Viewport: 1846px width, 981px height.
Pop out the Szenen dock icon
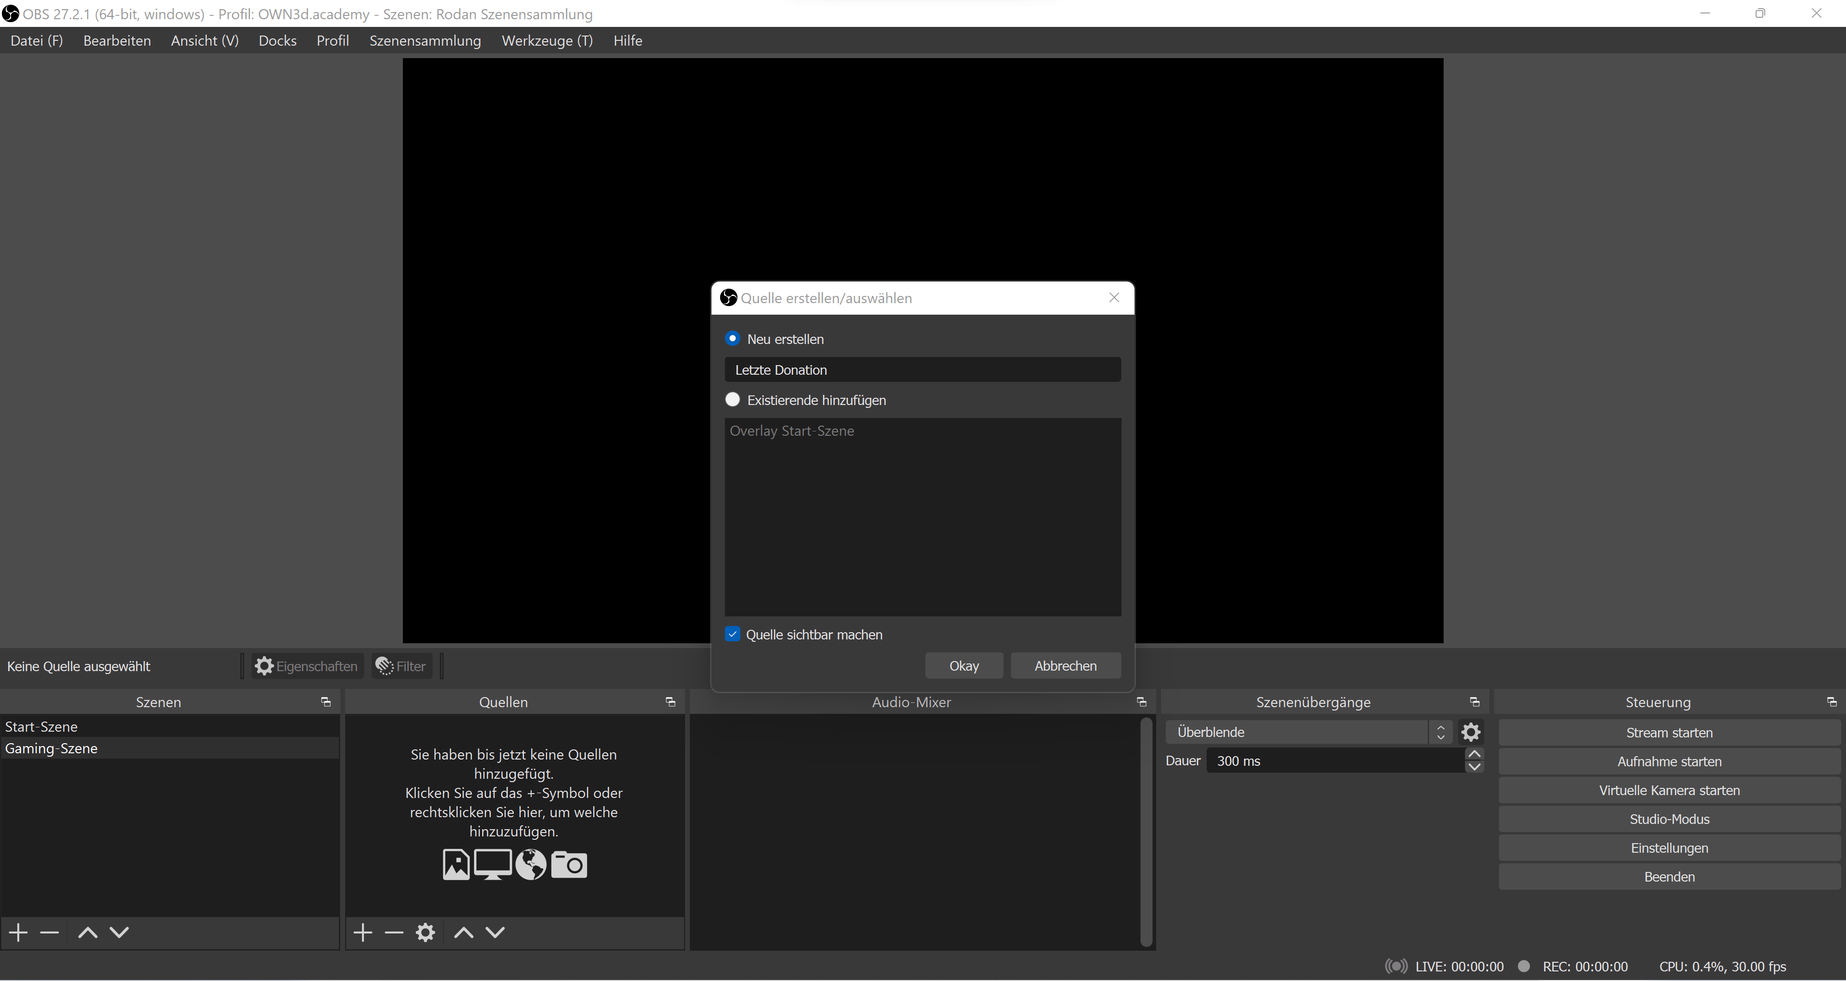326,702
